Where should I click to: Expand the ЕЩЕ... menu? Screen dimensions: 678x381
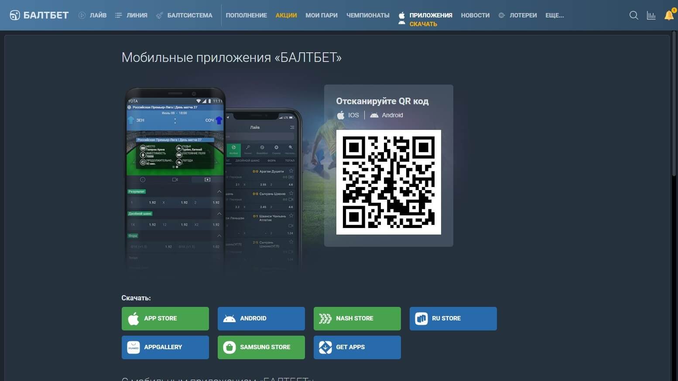pyautogui.click(x=555, y=15)
